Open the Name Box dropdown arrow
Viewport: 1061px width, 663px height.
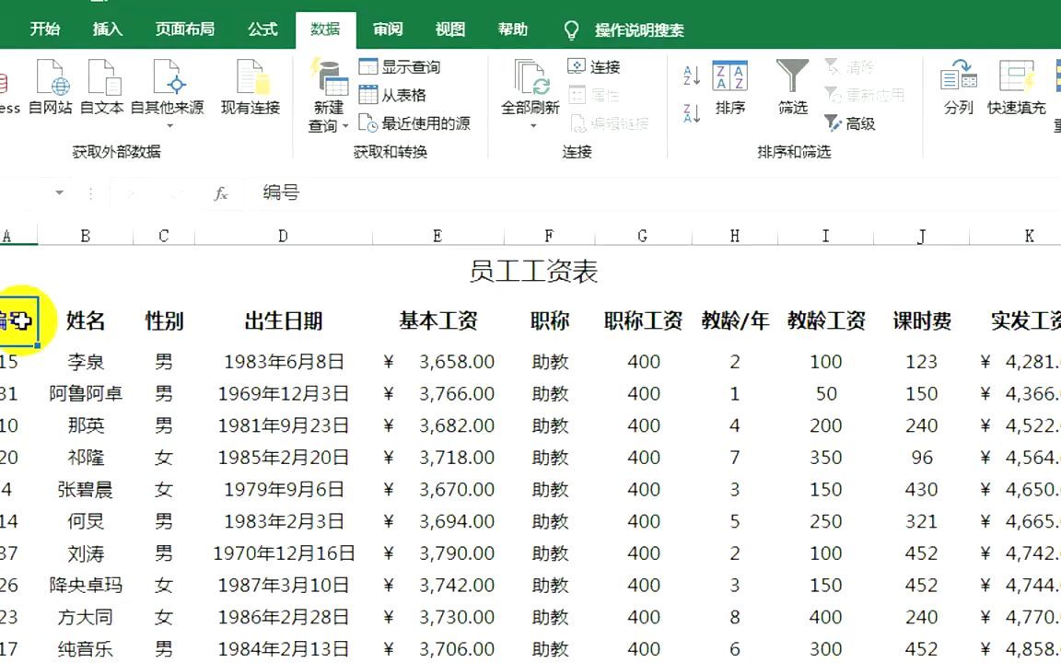pyautogui.click(x=59, y=193)
